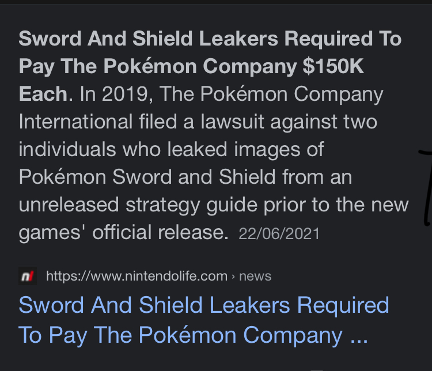432x371 pixels.
Task: Click the '$150K' amount in the headline
Action: (334, 66)
